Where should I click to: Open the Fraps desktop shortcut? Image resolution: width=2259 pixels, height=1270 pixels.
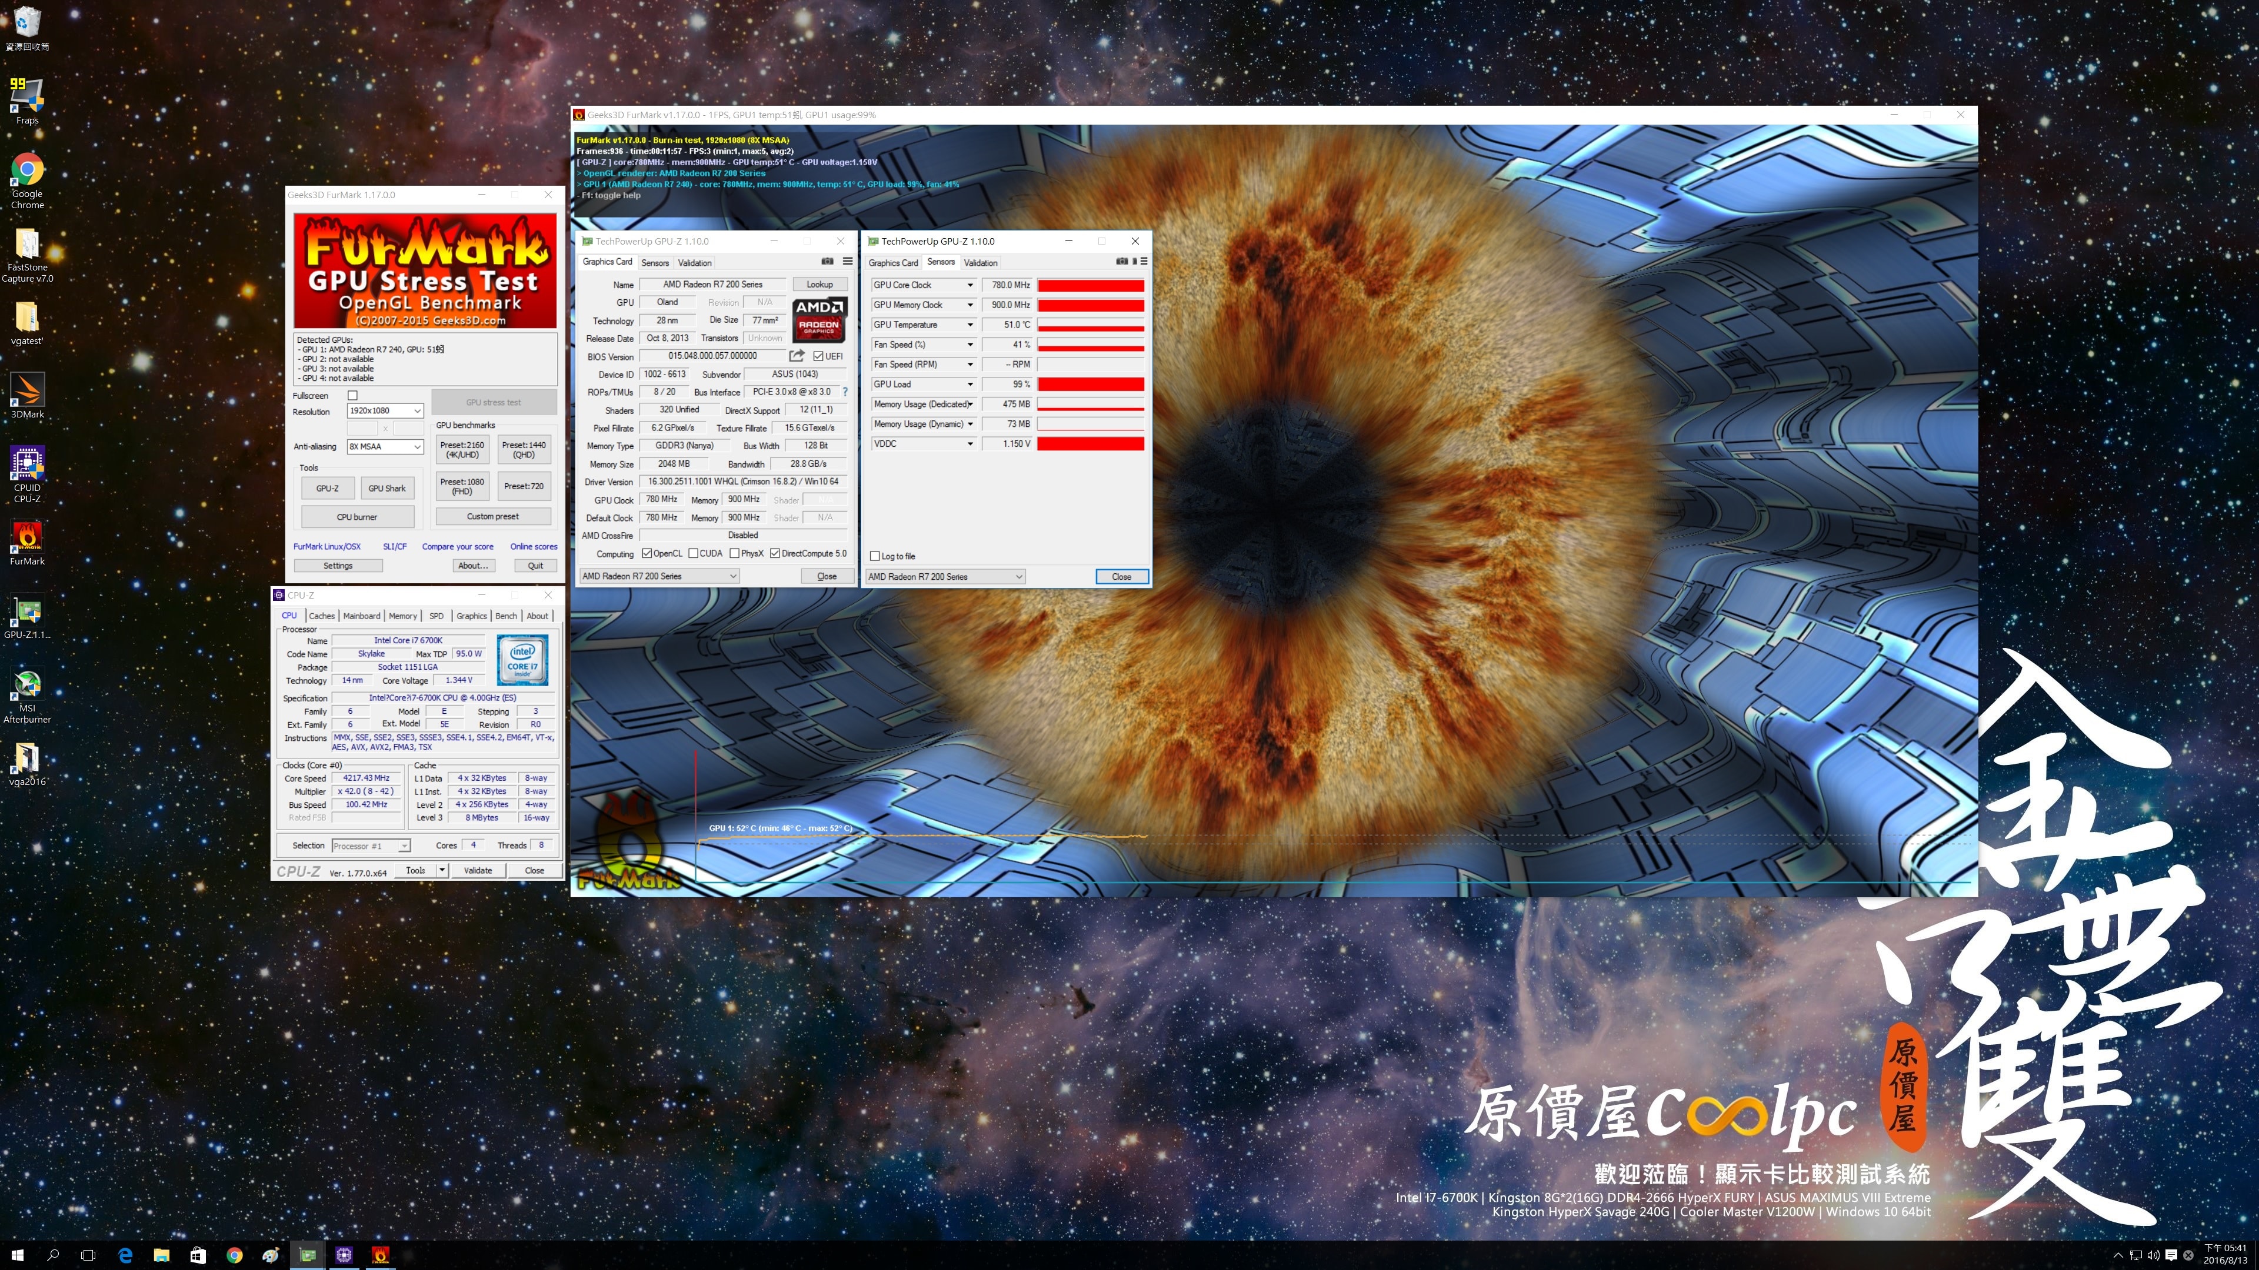[x=27, y=101]
